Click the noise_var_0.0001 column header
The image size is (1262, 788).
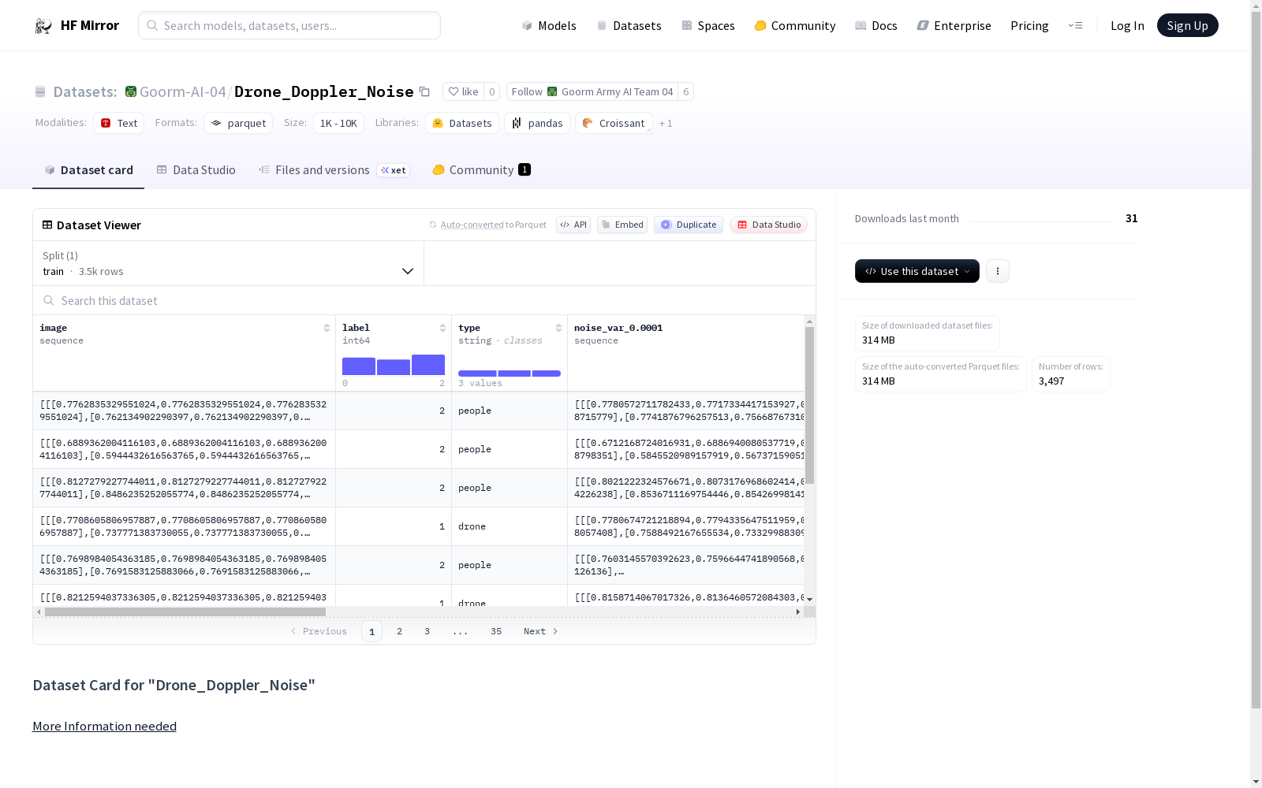point(618,328)
